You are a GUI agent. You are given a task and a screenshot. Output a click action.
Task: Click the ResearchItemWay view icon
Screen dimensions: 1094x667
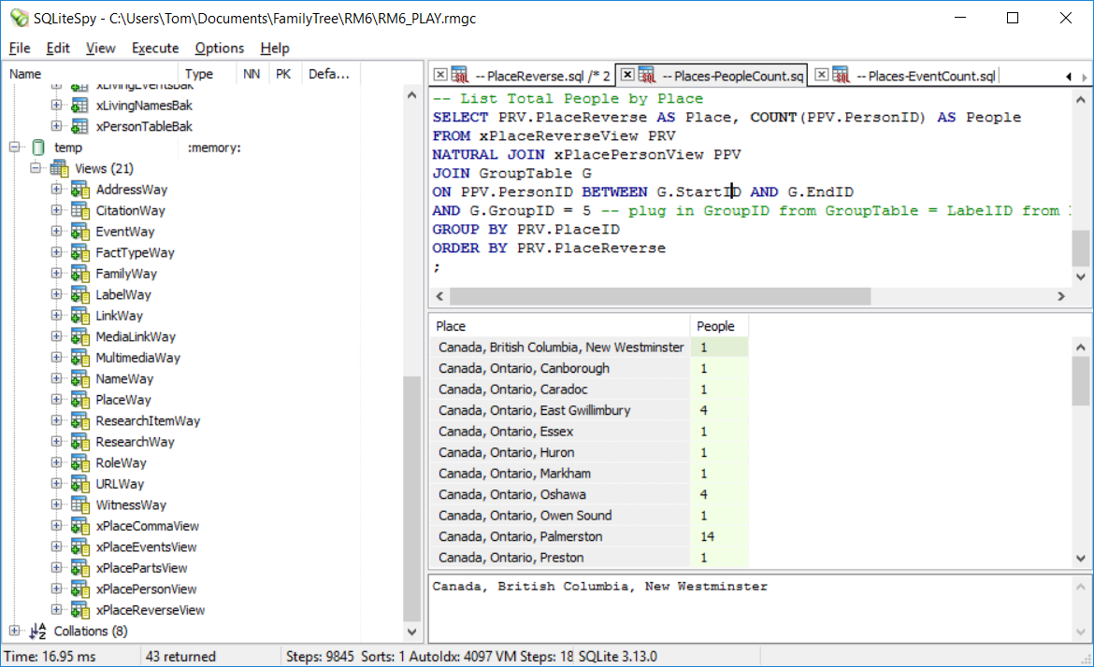(80, 421)
